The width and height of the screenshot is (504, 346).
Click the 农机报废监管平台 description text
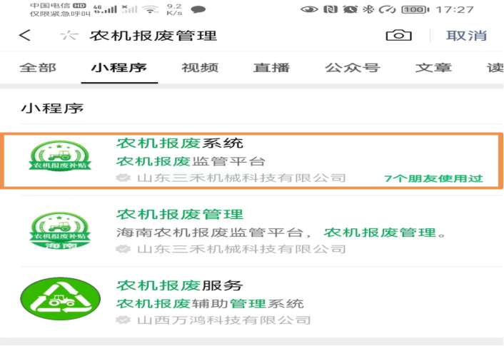point(191,161)
